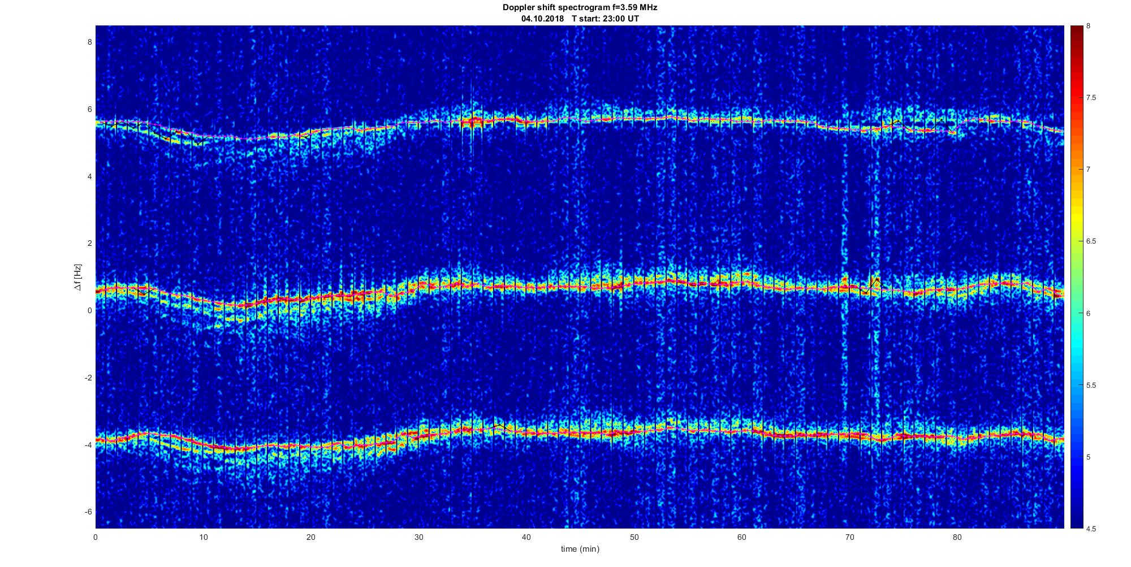Viewport: 1131px width, 567px height.
Task: Click the date line '04.10.2018 T start: 23:00 UT'
Action: tap(580, 19)
